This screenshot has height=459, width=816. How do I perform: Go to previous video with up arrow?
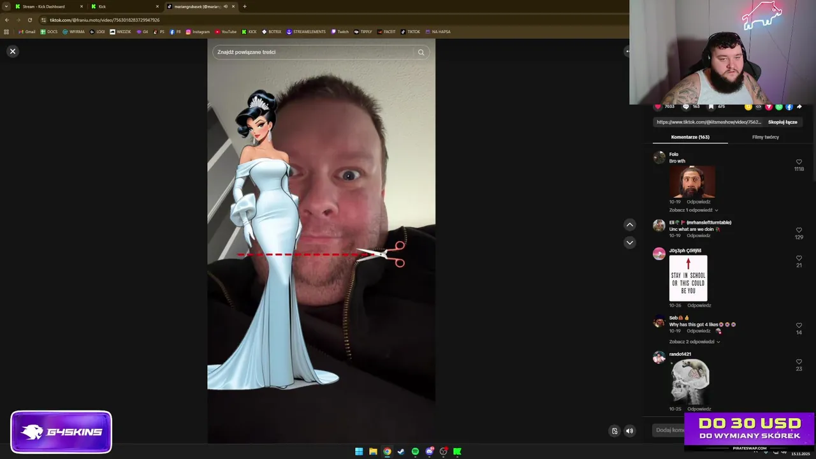629,224
